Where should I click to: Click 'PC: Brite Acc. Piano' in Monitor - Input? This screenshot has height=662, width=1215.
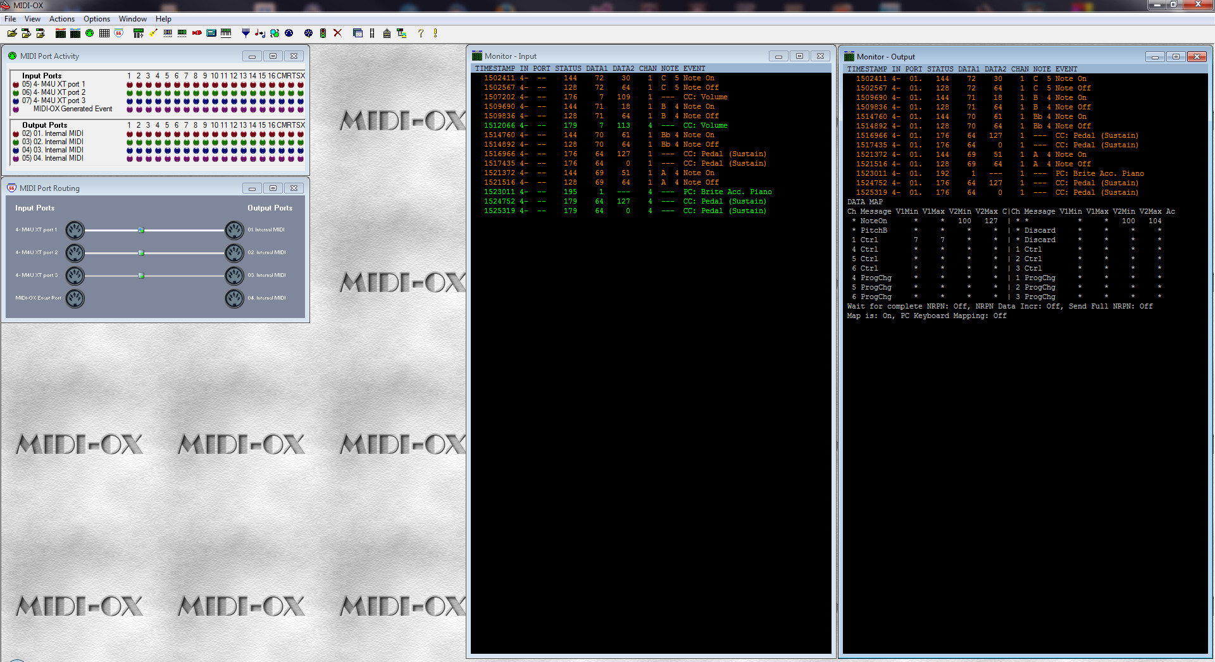727,192
